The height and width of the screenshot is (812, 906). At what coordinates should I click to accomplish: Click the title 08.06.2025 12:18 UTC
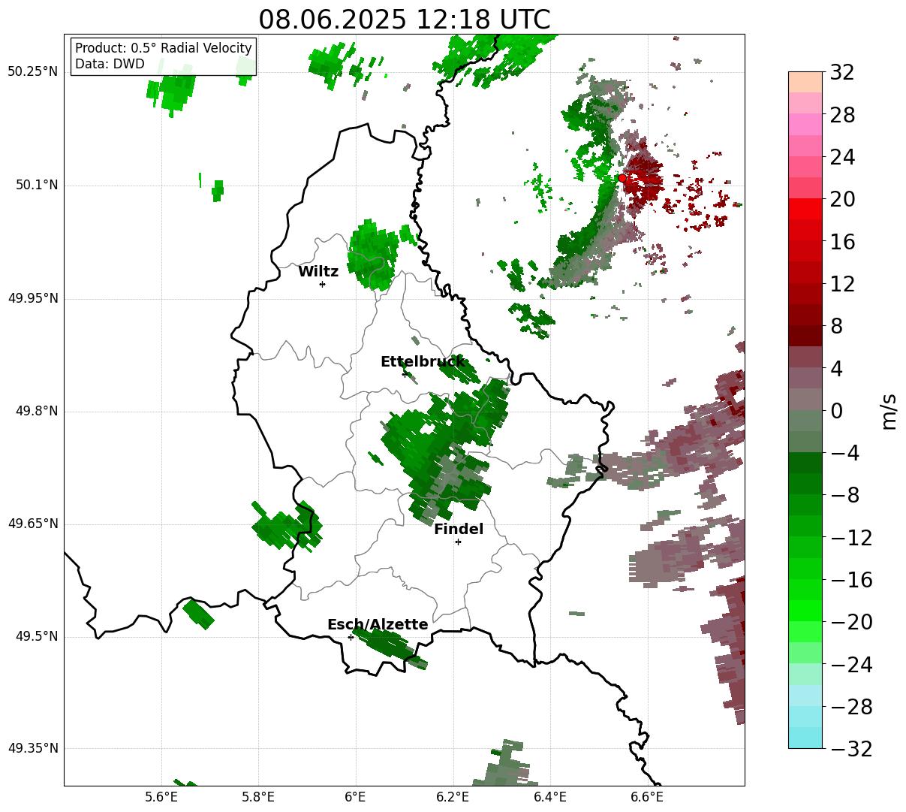pyautogui.click(x=404, y=20)
